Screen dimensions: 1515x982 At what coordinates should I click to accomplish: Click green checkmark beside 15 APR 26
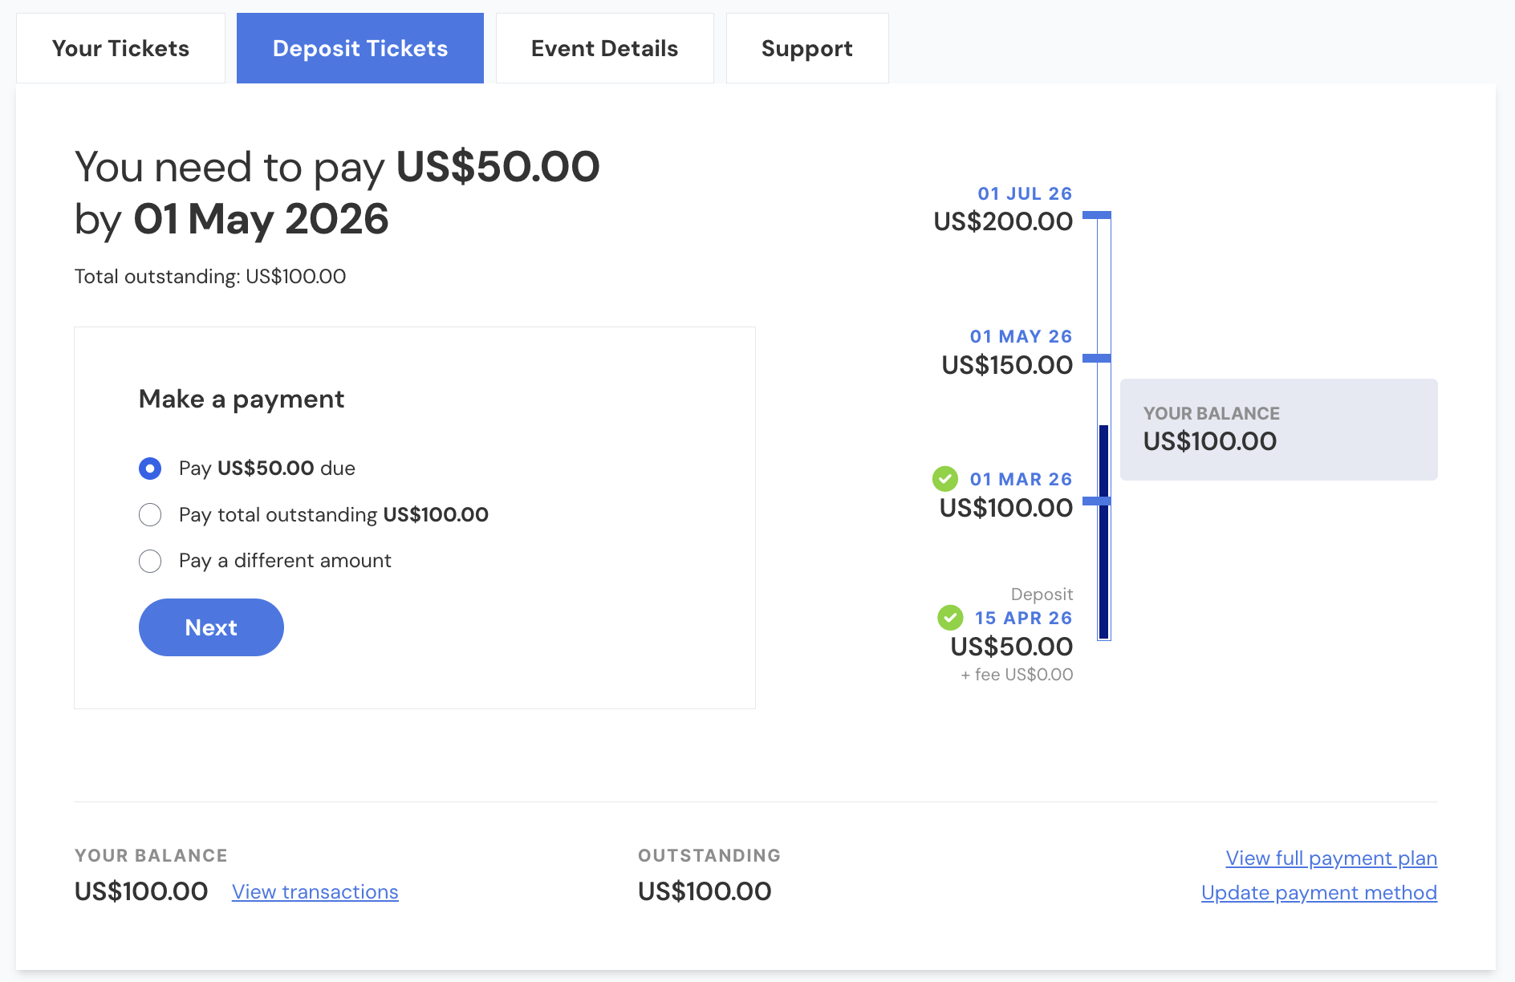click(x=950, y=618)
